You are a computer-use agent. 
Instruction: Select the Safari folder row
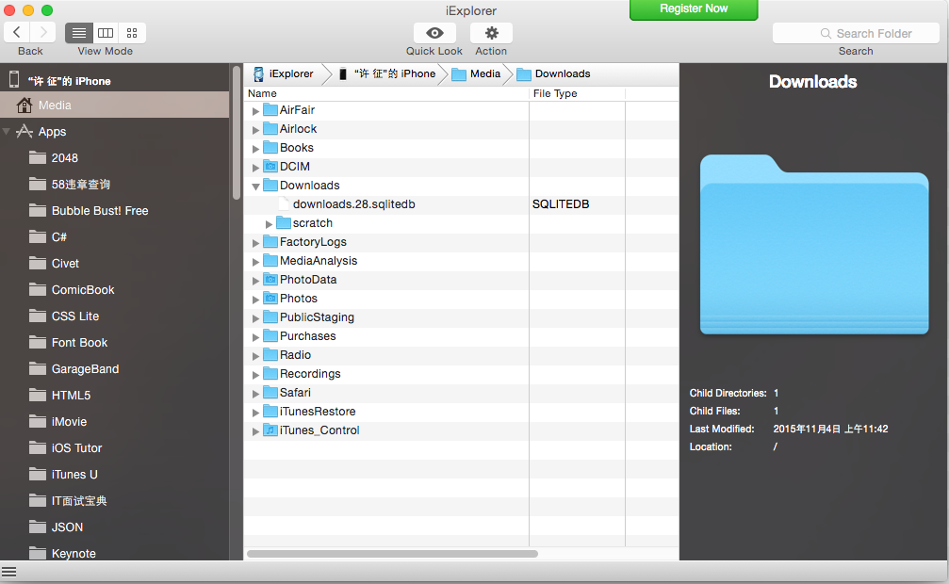tap(461, 392)
